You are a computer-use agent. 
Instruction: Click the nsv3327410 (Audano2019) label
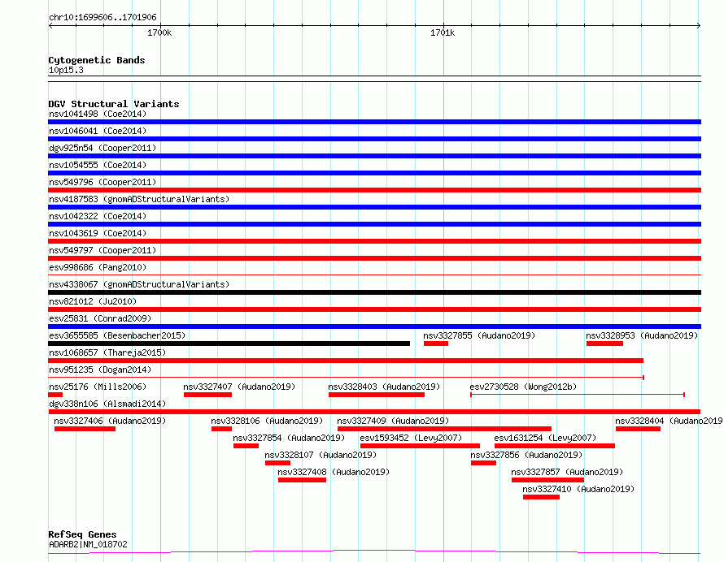click(578, 489)
